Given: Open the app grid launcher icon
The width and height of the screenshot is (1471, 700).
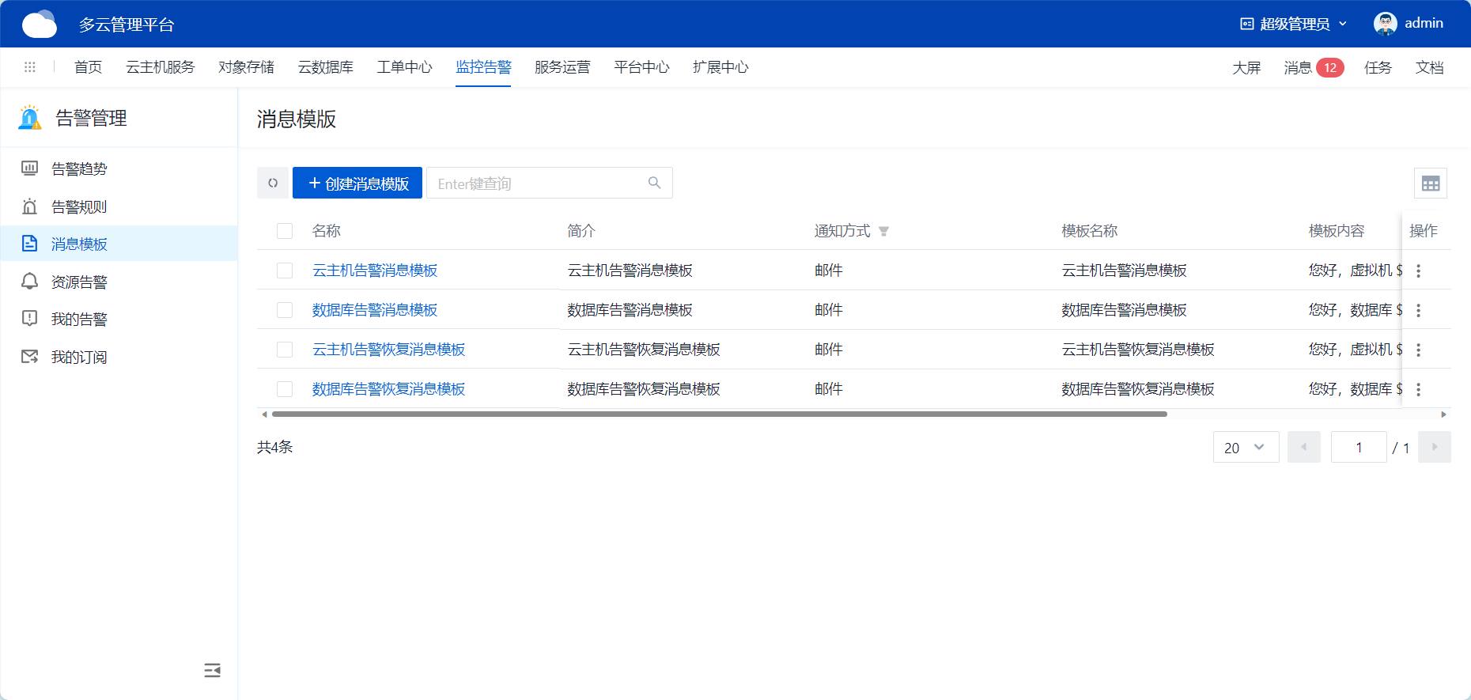Looking at the screenshot, I should pos(30,67).
